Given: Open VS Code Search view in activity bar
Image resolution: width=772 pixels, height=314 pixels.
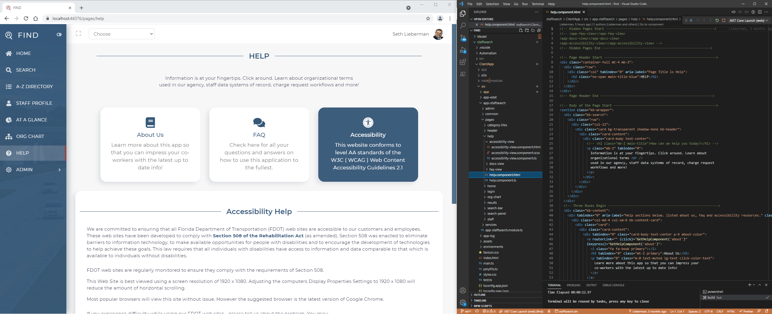Looking at the screenshot, I should pyautogui.click(x=462, y=26).
